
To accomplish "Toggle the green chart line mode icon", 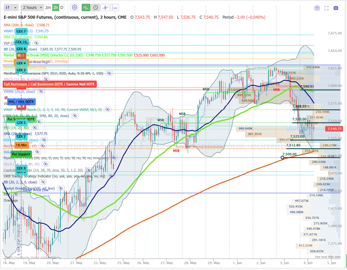I will coord(86,7).
